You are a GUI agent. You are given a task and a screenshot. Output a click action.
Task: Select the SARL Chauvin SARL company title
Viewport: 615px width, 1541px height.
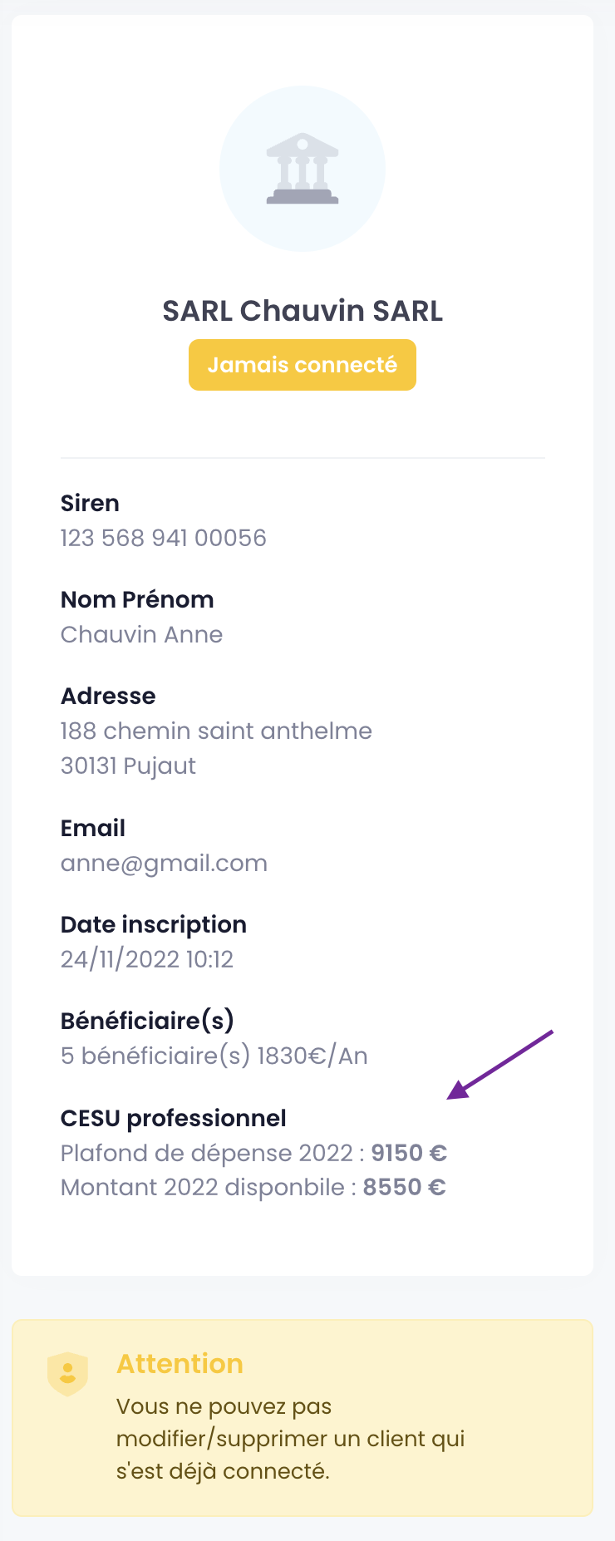pyautogui.click(x=303, y=311)
